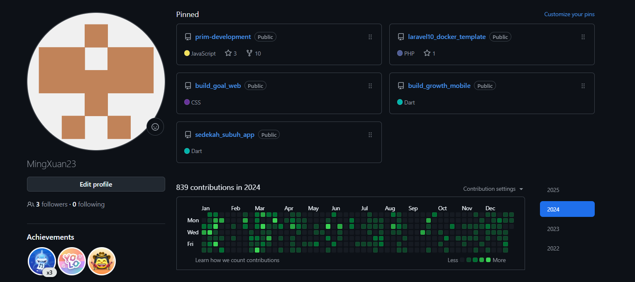Open the YOLO achievement badge
This screenshot has width=635, height=282.
pos(72,261)
